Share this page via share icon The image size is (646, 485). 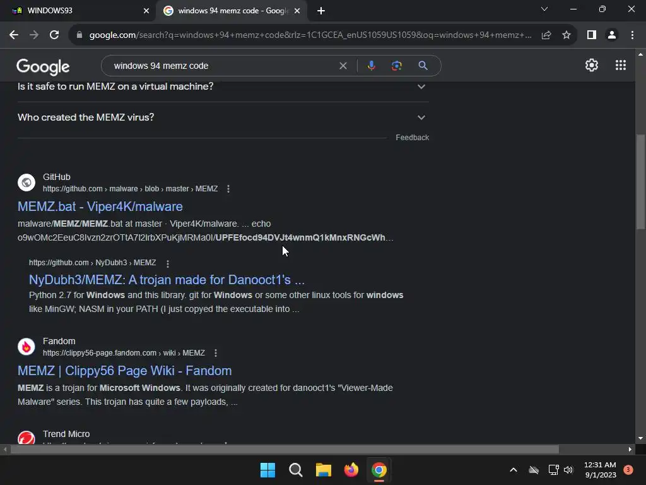[x=546, y=35]
